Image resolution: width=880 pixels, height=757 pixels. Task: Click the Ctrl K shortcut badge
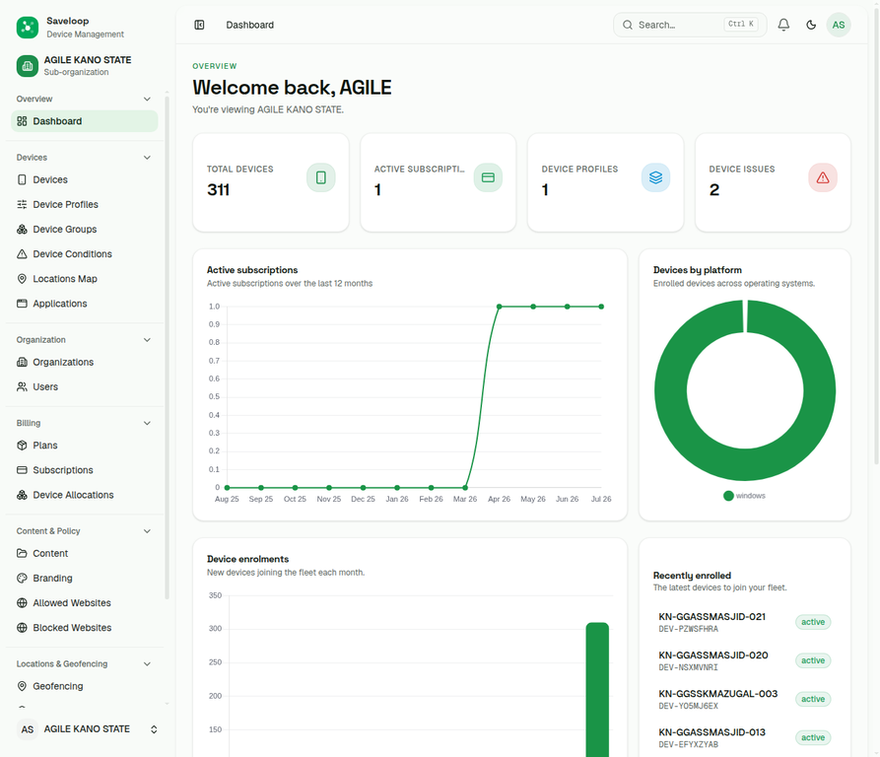tap(741, 24)
